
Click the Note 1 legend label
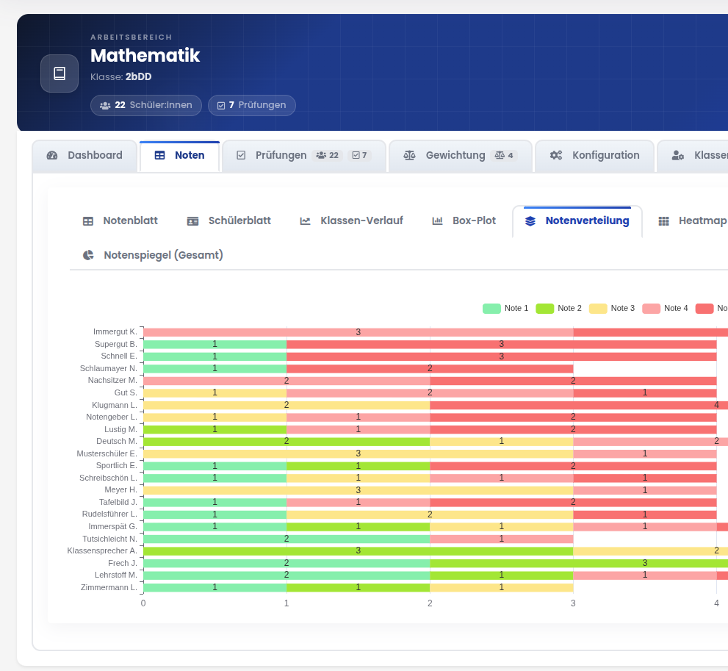(516, 309)
